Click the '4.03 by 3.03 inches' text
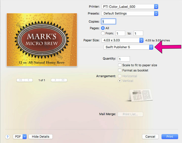The width and height of the screenshot is (182, 143). click(x=158, y=40)
